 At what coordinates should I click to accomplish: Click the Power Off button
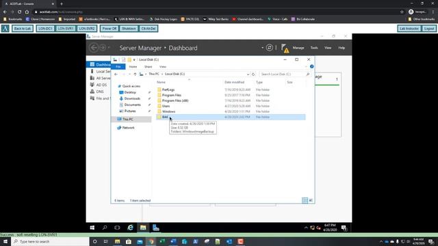pyautogui.click(x=109, y=29)
